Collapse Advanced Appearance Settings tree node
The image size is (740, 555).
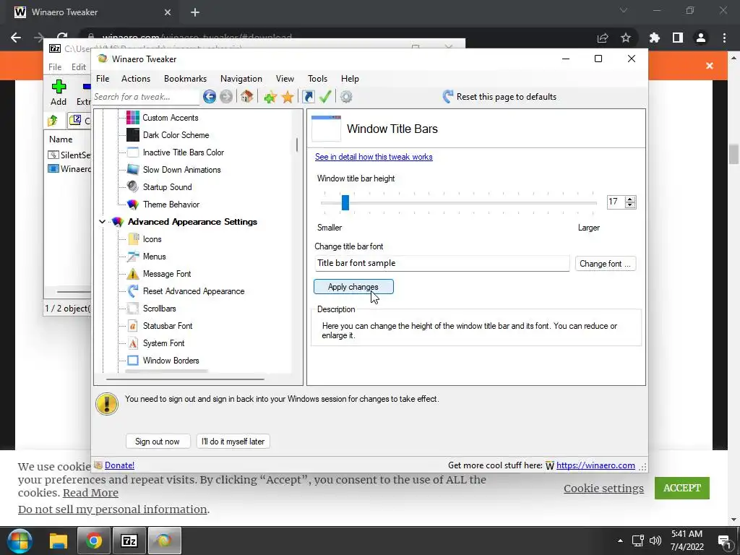coord(103,221)
